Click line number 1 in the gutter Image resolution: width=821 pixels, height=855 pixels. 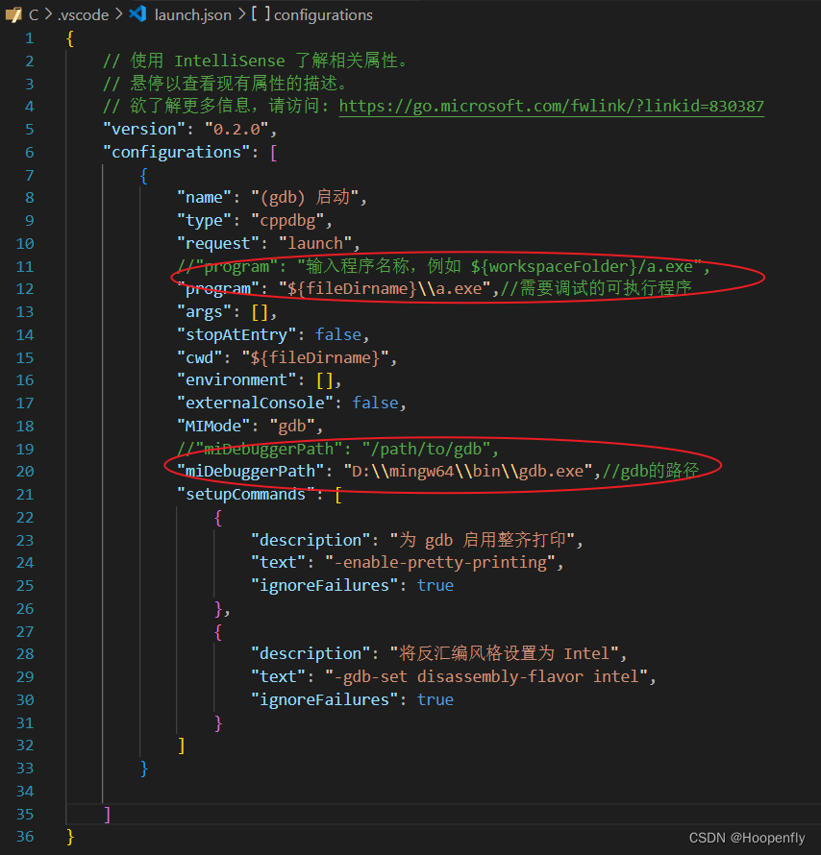point(30,38)
